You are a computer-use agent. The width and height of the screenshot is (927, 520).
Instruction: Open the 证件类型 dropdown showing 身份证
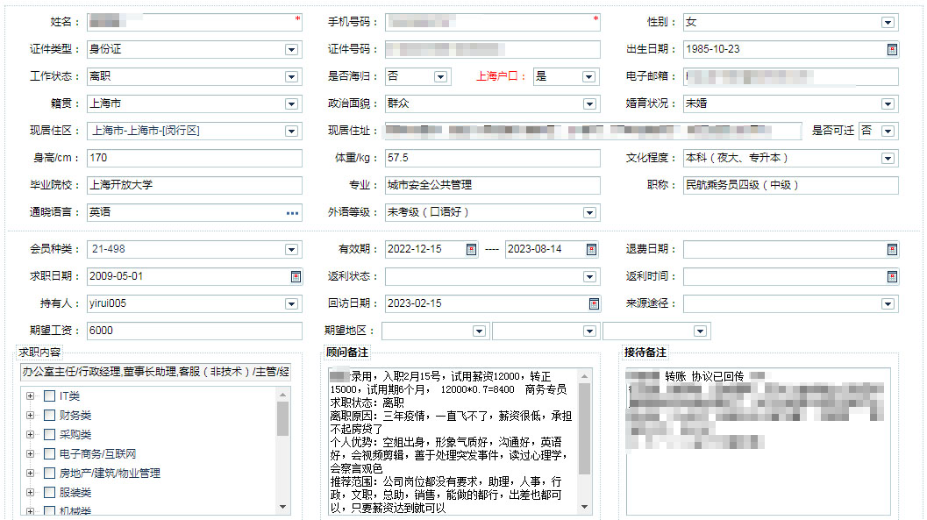click(x=291, y=50)
